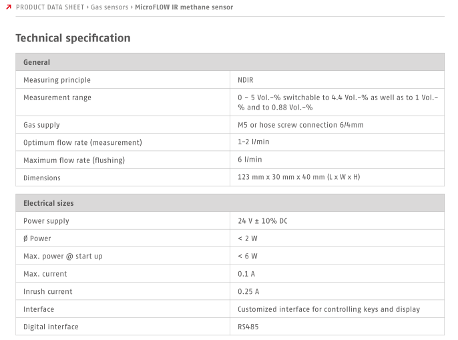Click the red arrow icon in breadcrumb
Viewport: 458px width, 340px height.
[x=8, y=7]
